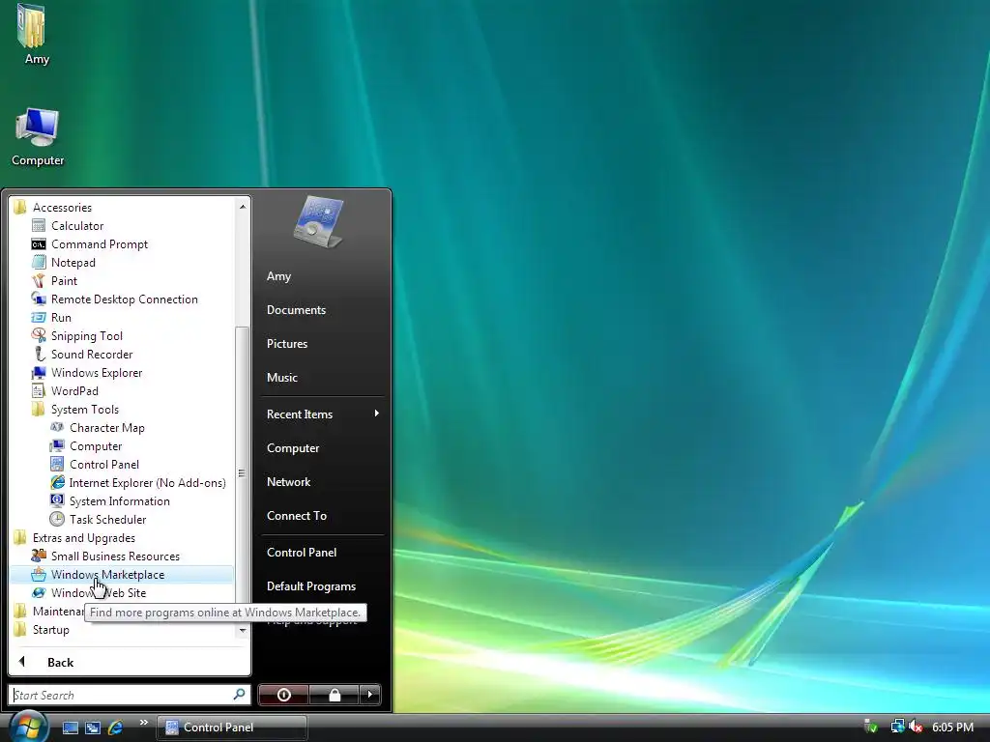The width and height of the screenshot is (990, 742).
Task: Expand the Startup folder
Action: tap(50, 630)
